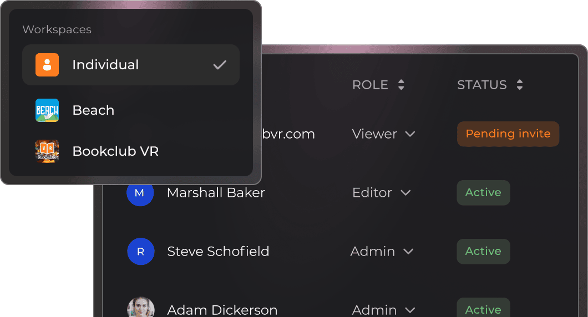Sort by ROLE using the sort arrows

(x=401, y=85)
